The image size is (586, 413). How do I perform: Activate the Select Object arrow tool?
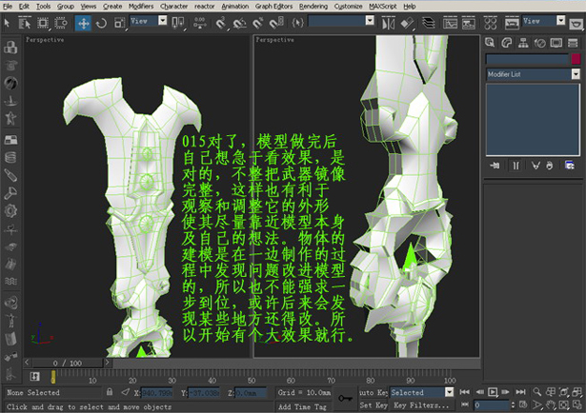pos(8,21)
